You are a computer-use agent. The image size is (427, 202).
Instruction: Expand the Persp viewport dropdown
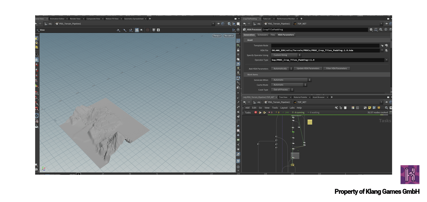(x=217, y=36)
